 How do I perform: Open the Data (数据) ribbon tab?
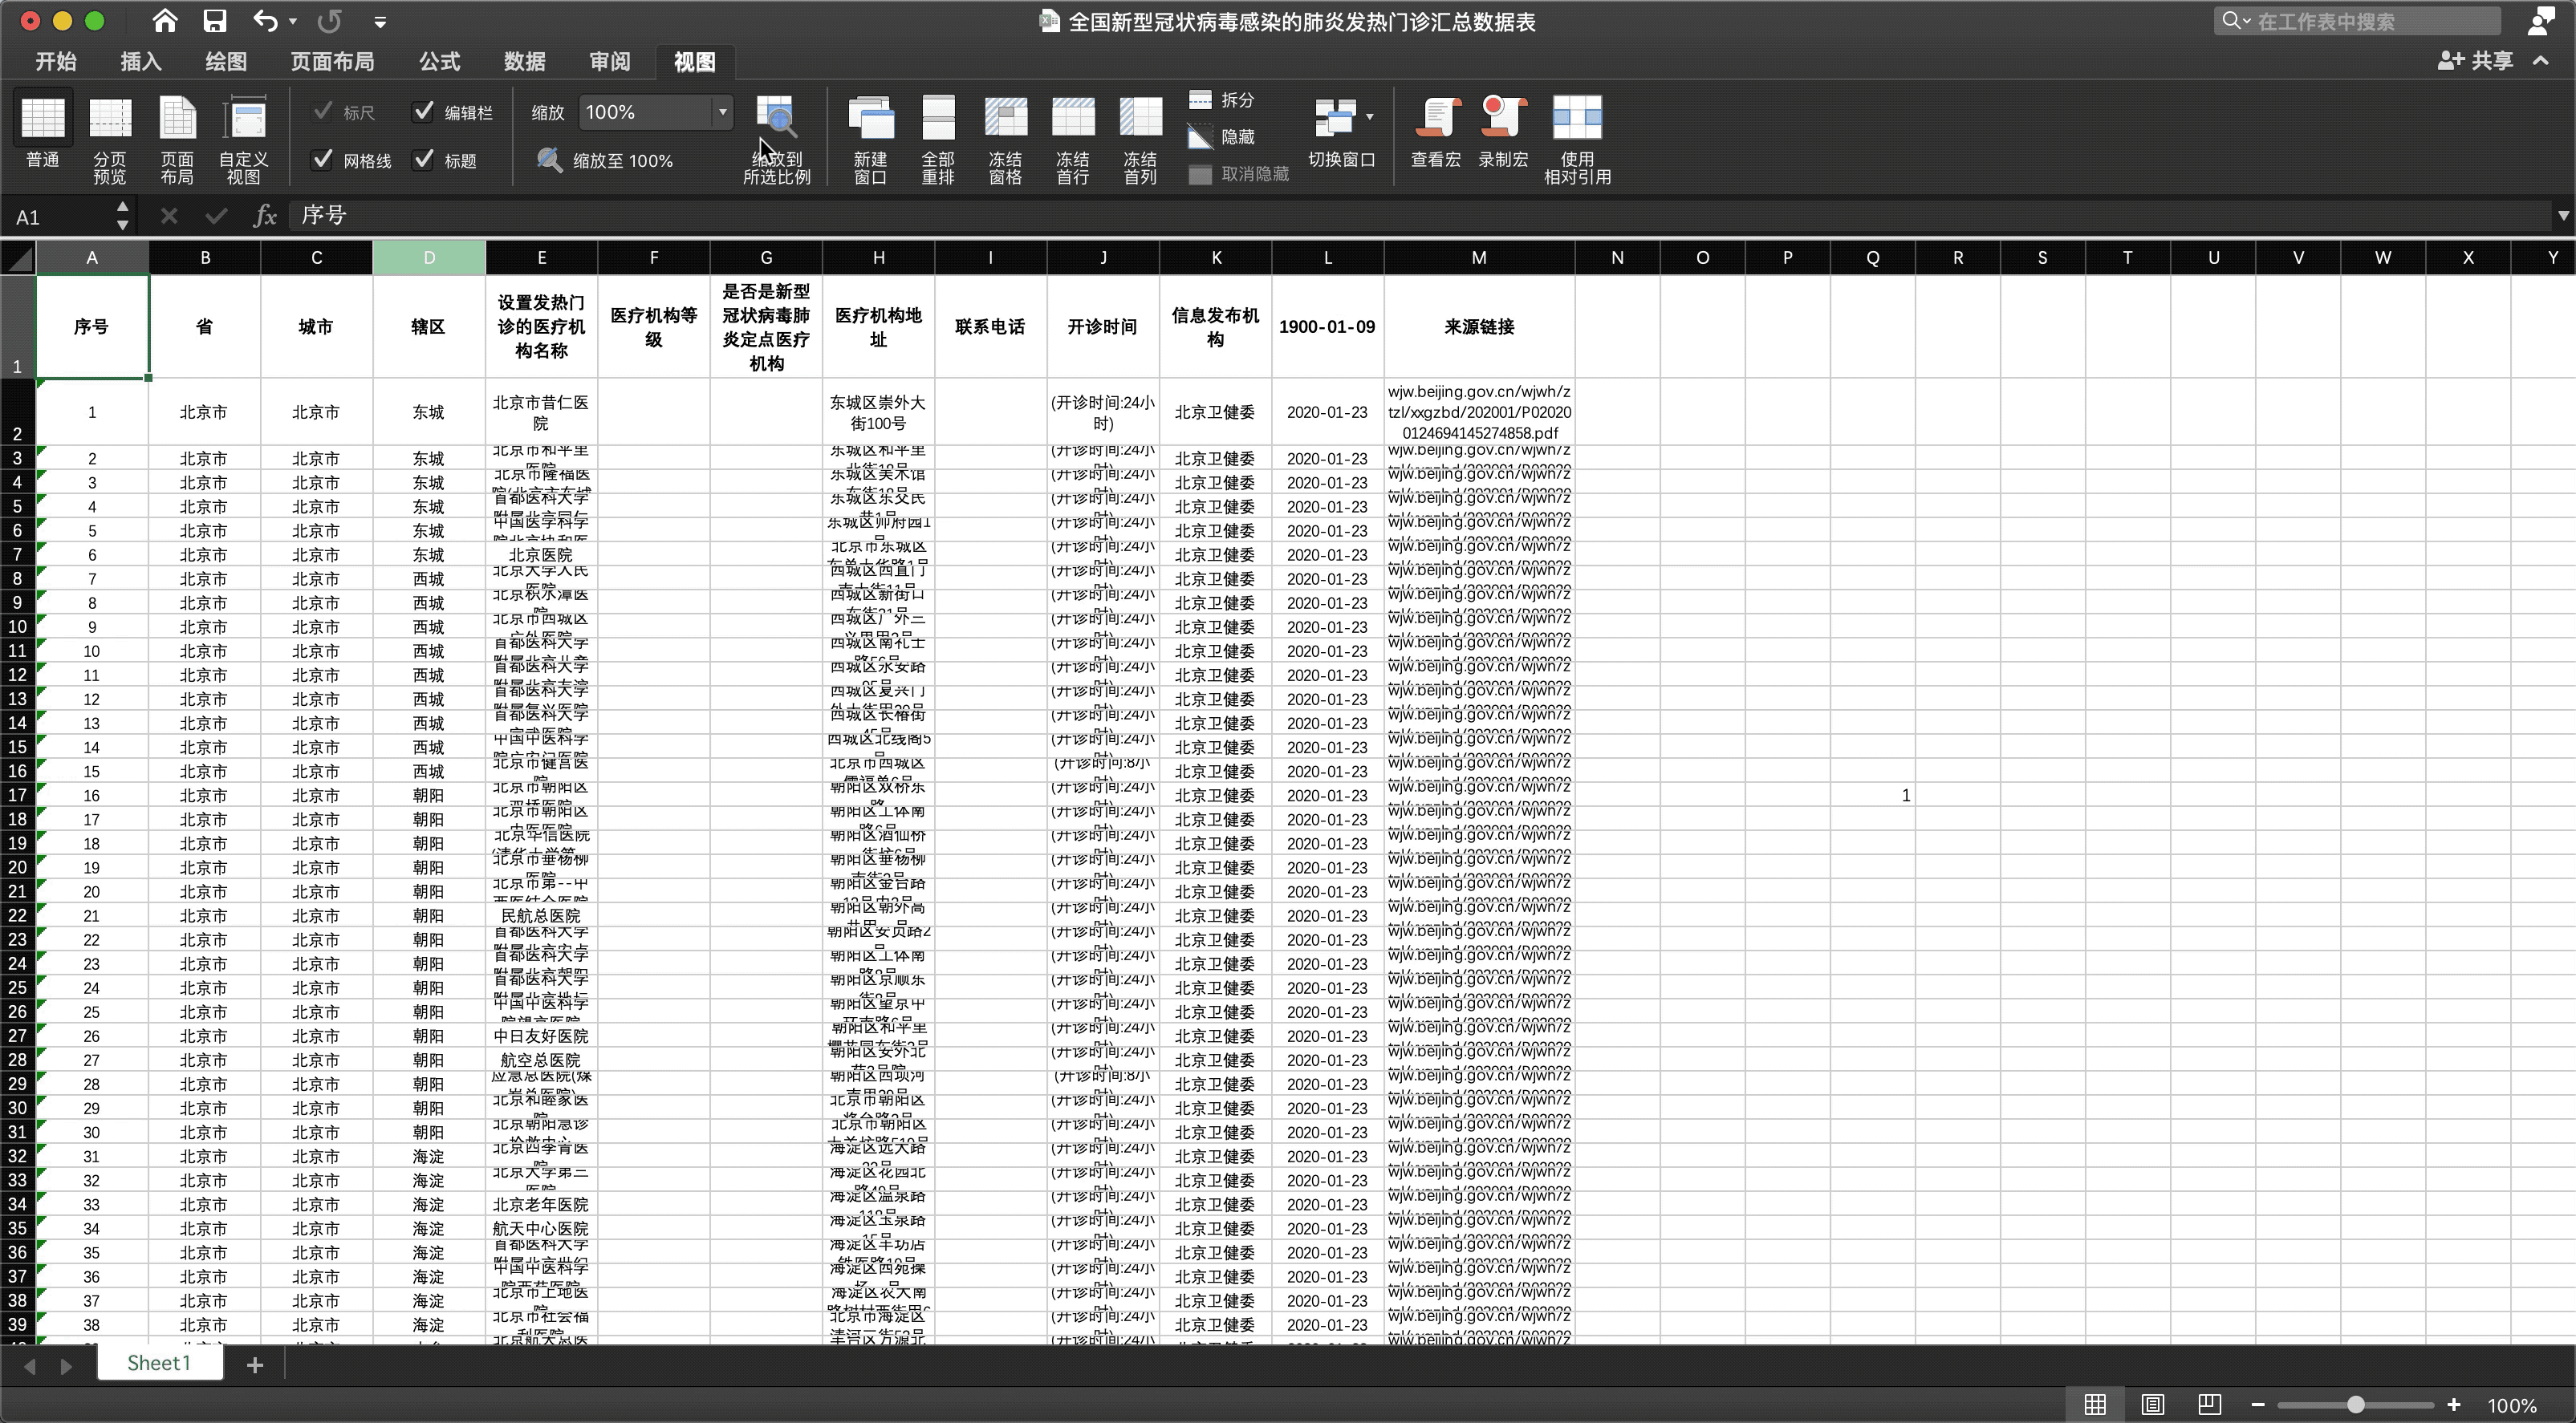524,62
